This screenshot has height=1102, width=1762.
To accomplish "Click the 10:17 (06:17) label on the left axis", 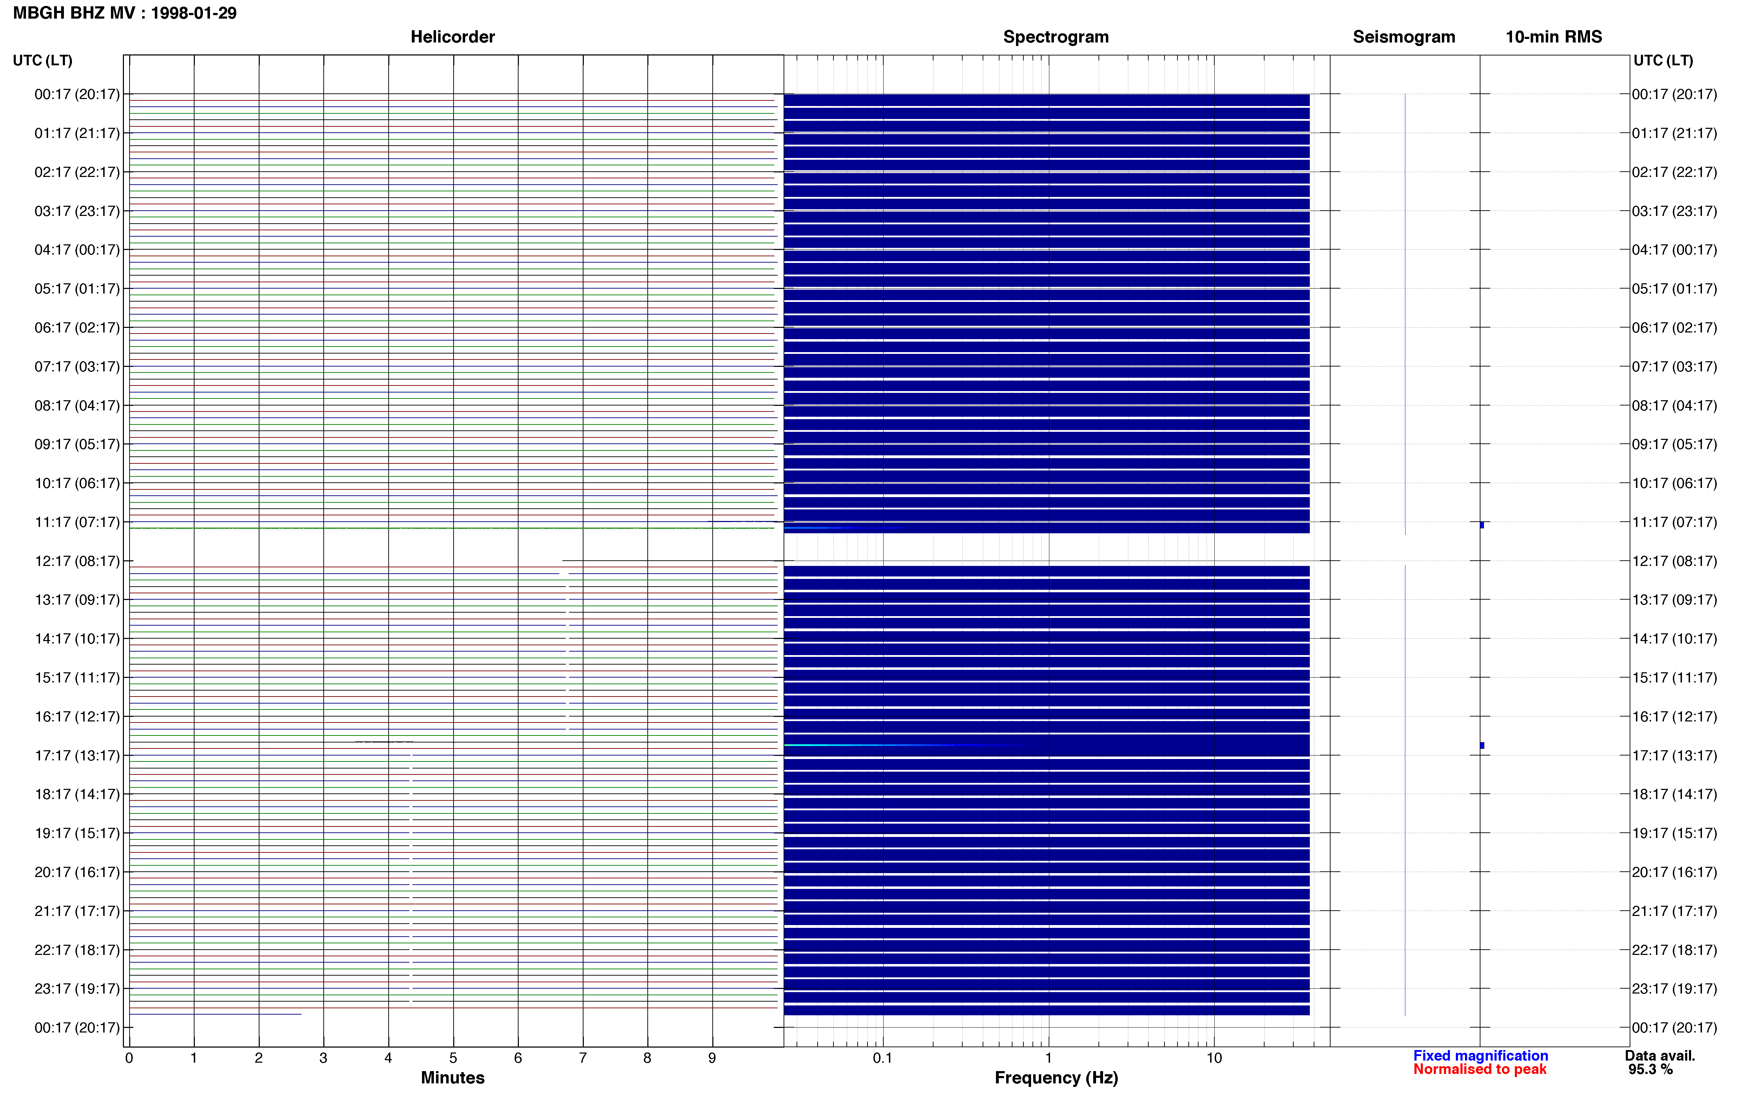I will 77,483.
